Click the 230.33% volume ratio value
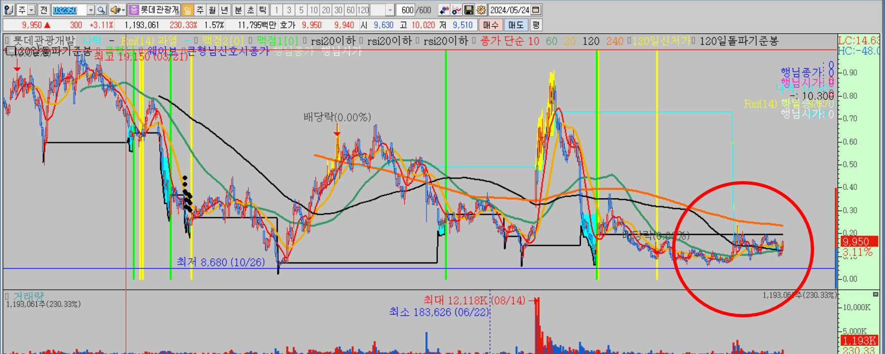 coord(183,25)
